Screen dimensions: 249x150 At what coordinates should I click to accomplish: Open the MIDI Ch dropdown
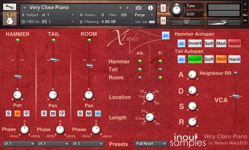[x=48, y=22]
